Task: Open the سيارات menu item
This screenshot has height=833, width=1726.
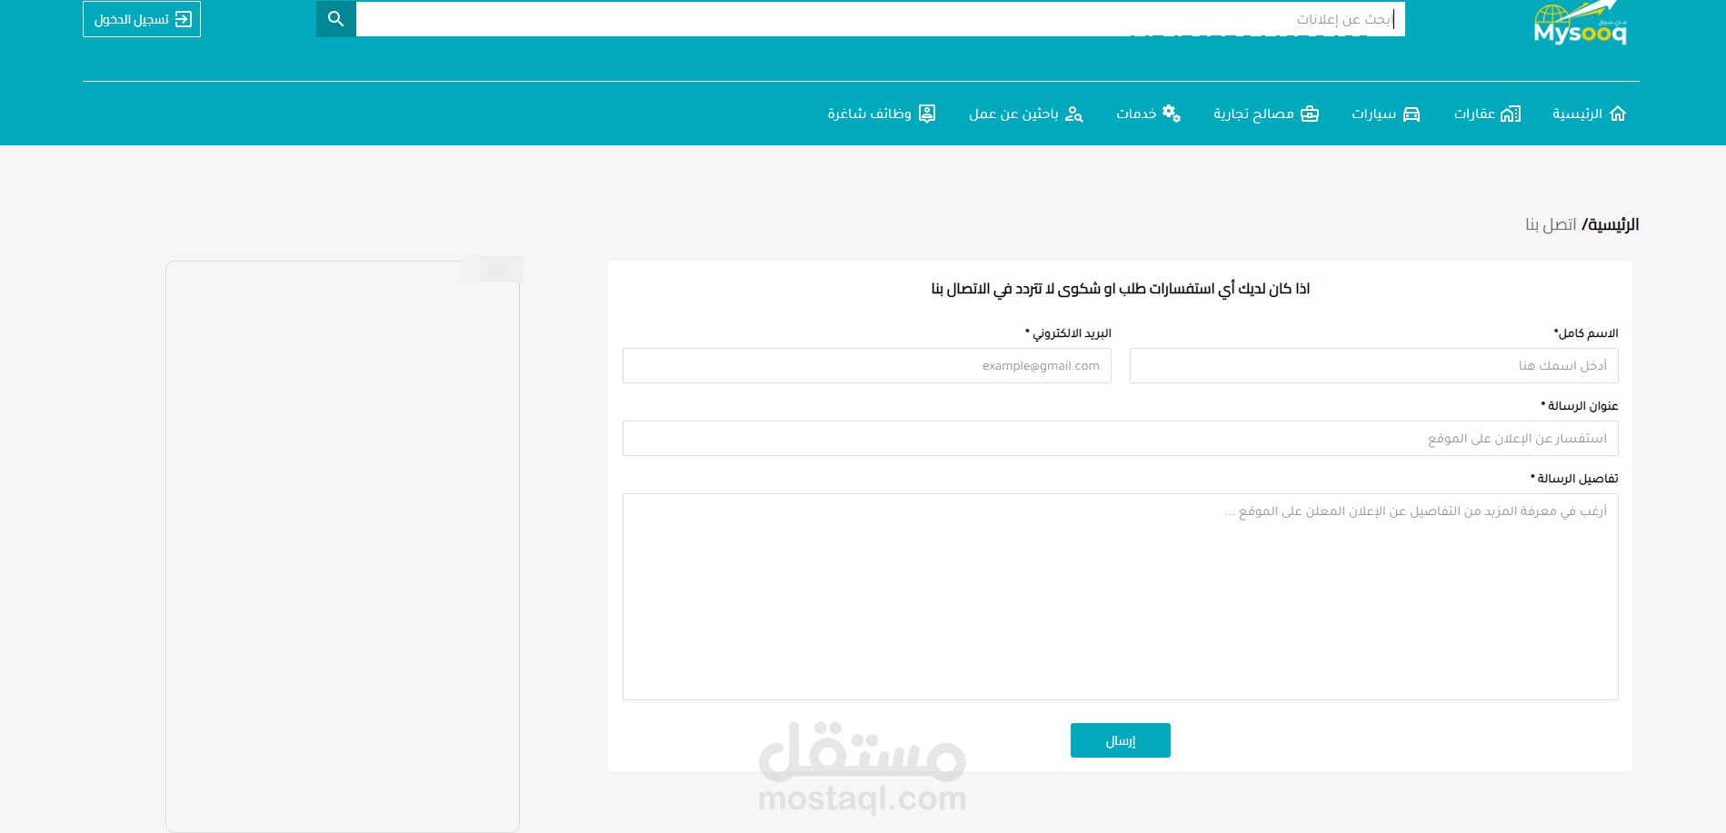Action: 1386,114
